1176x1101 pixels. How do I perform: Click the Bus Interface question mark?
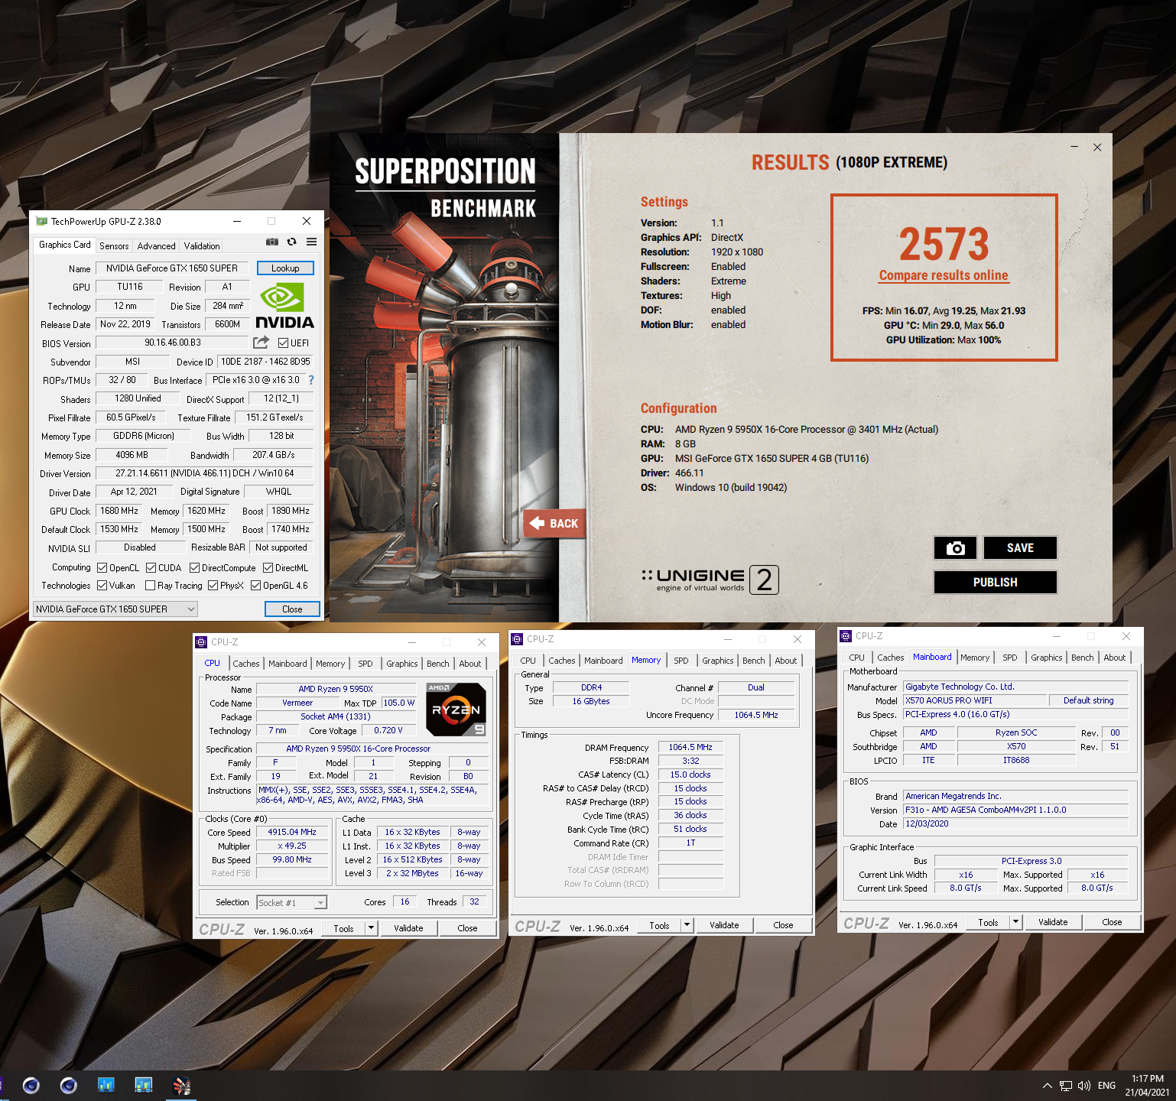[x=311, y=380]
